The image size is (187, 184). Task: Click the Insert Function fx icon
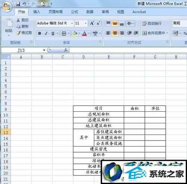pyautogui.click(x=66, y=50)
